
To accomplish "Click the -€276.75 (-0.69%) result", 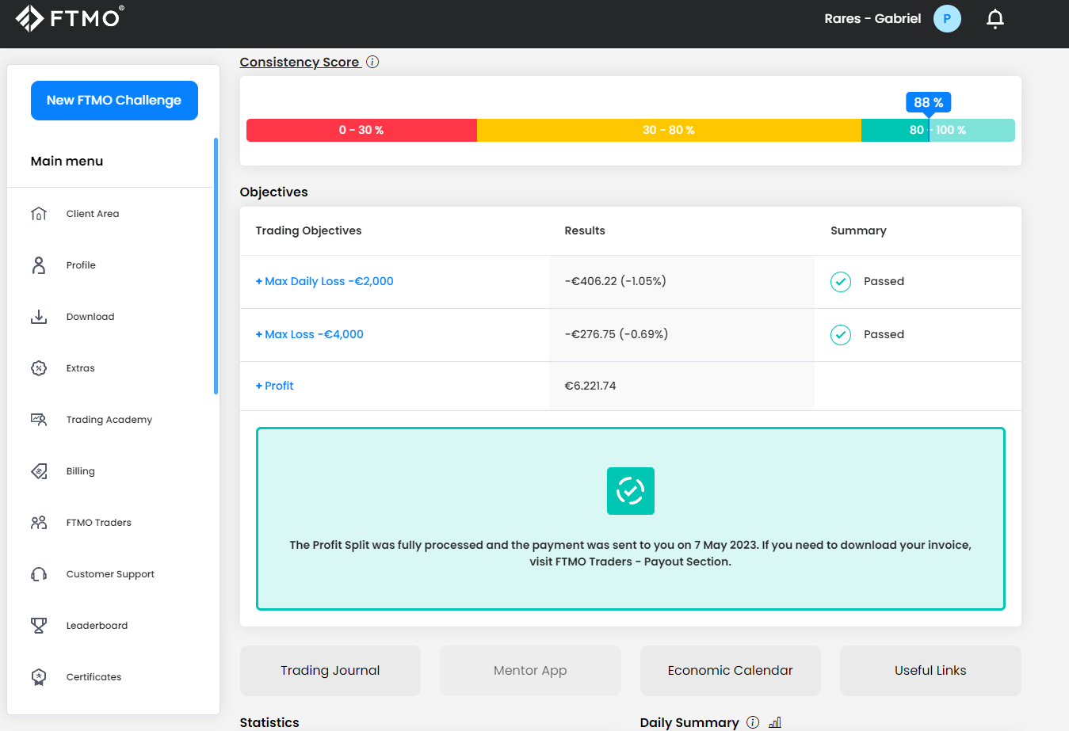I will [x=617, y=334].
